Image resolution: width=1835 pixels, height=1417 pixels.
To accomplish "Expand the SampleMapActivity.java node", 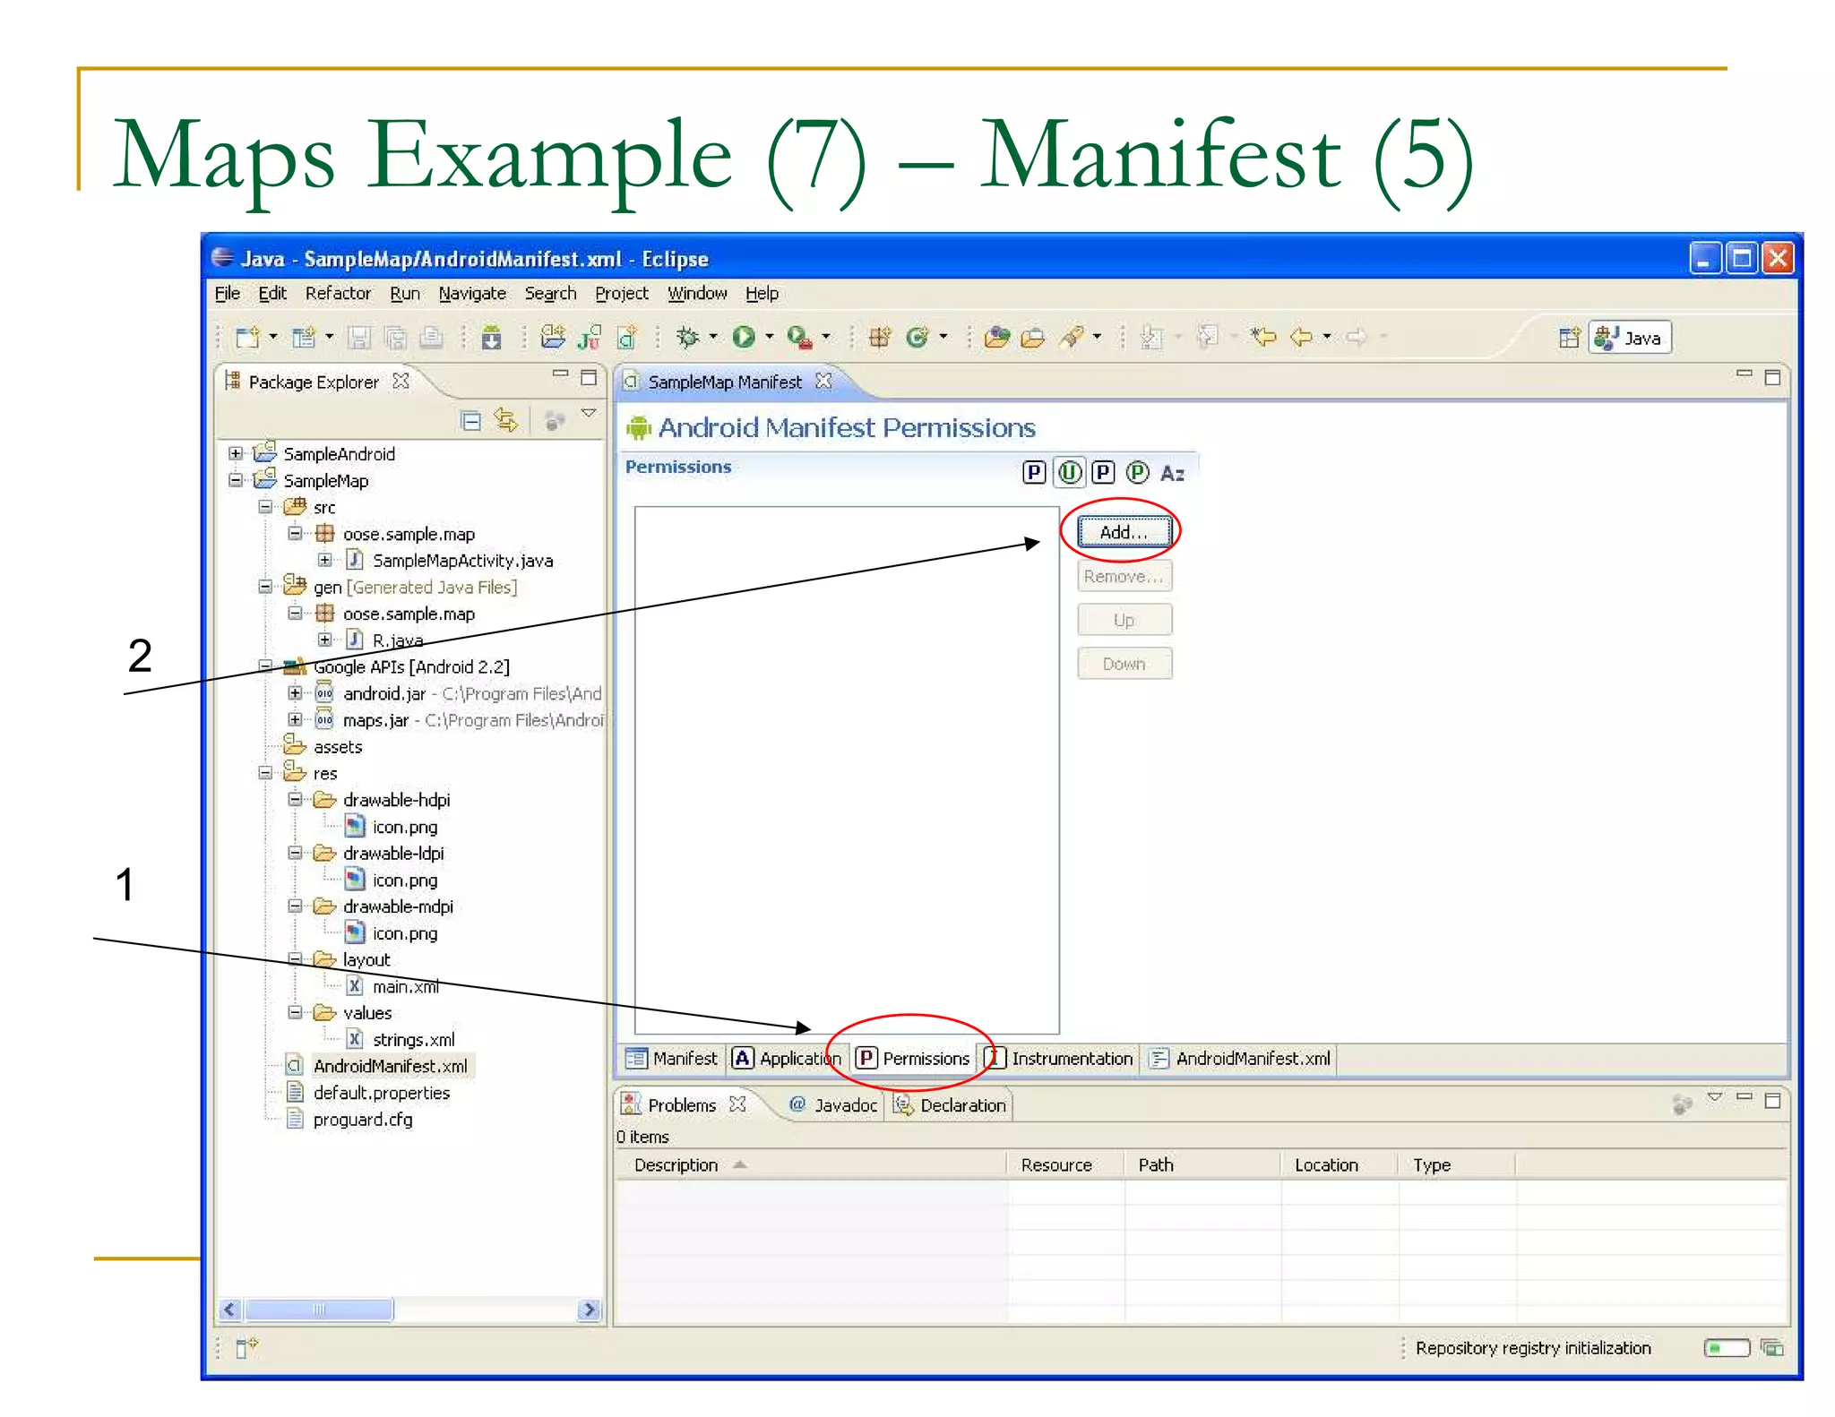I will (325, 560).
